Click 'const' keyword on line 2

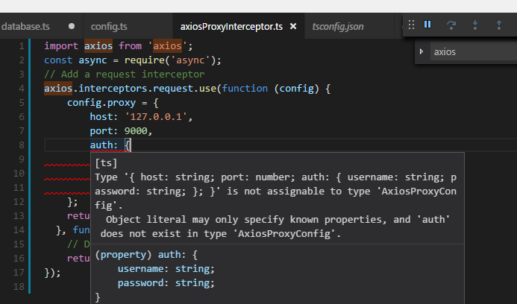[58, 60]
